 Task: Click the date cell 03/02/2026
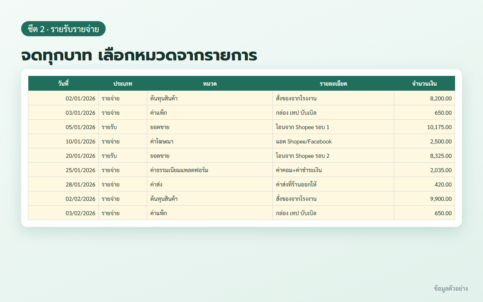pos(63,213)
